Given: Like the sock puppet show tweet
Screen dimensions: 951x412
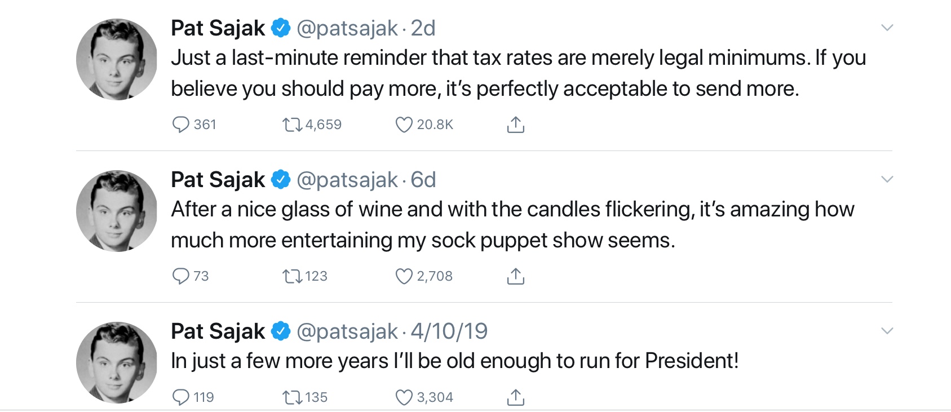Looking at the screenshot, I should [x=404, y=276].
